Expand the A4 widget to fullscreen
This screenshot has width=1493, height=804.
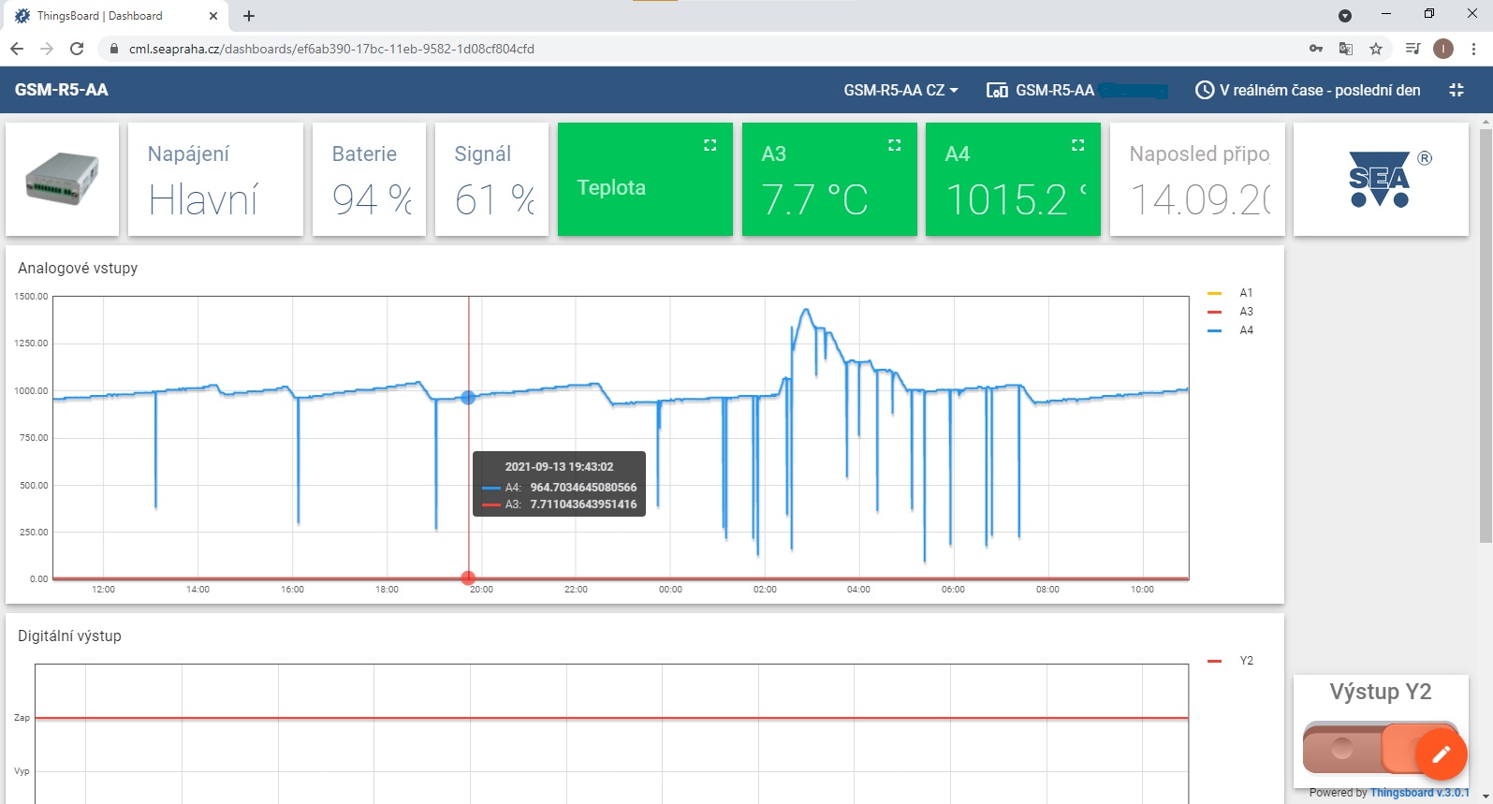coord(1078,145)
